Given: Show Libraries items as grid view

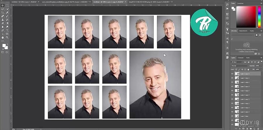Looking at the screenshot, I should click(257, 35).
